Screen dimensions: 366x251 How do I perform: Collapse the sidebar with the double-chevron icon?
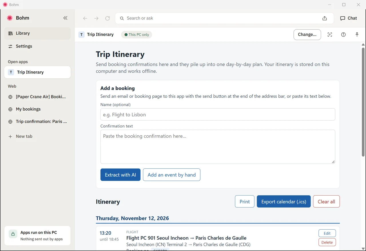pyautogui.click(x=65, y=18)
